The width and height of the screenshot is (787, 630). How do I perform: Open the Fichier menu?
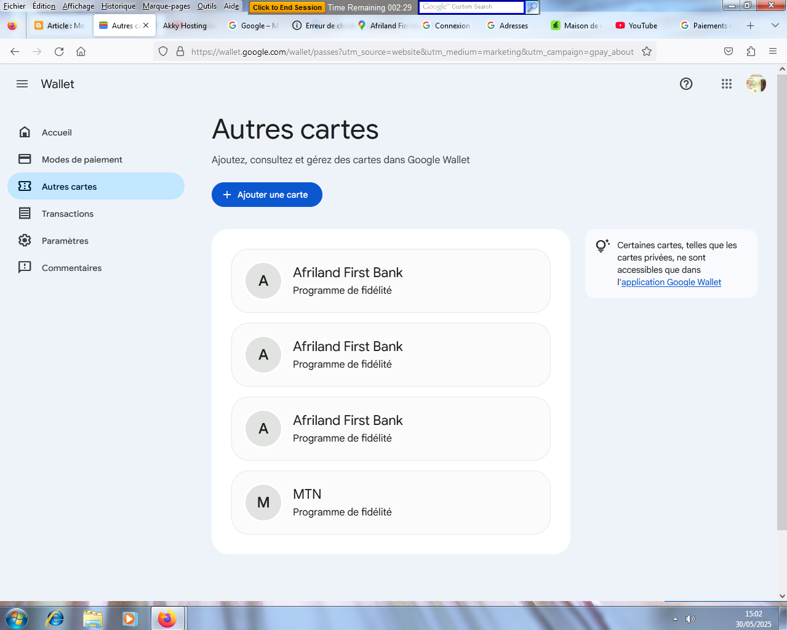(14, 6)
